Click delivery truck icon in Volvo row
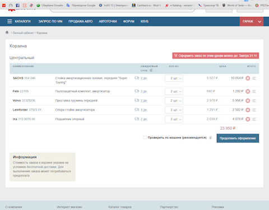 [137, 101]
